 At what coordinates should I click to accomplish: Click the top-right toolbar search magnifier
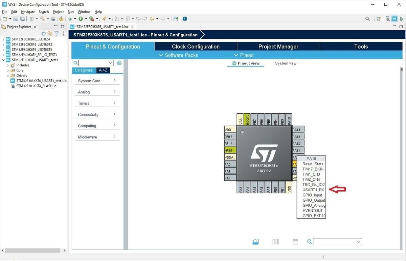pyautogui.click(x=367, y=19)
